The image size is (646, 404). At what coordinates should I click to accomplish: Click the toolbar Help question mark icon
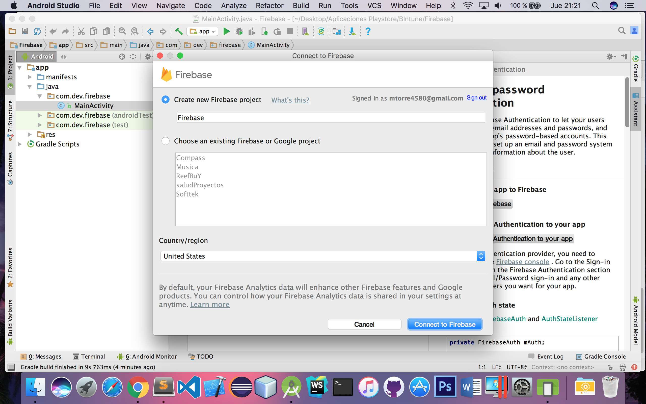tap(368, 32)
